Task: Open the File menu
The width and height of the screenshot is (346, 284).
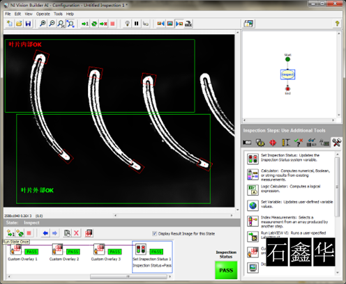Action: click(8, 14)
